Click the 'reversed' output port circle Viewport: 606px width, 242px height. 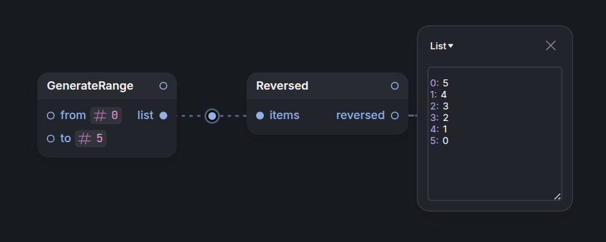click(x=395, y=116)
